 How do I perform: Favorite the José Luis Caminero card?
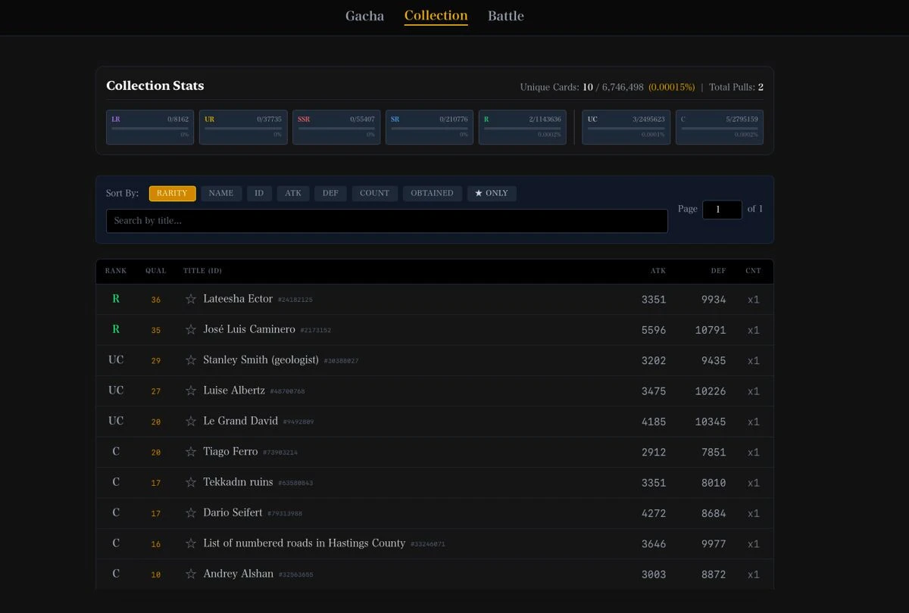click(x=191, y=330)
